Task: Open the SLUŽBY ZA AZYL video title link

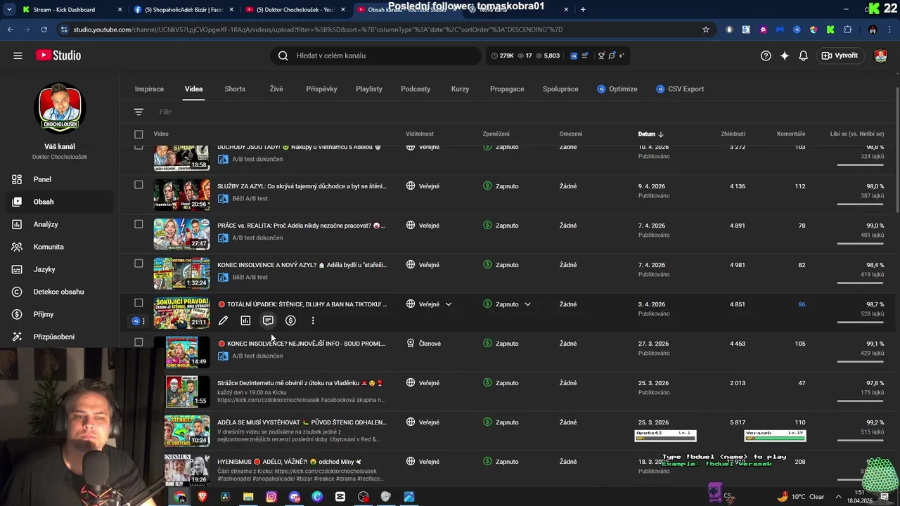Action: click(x=302, y=186)
